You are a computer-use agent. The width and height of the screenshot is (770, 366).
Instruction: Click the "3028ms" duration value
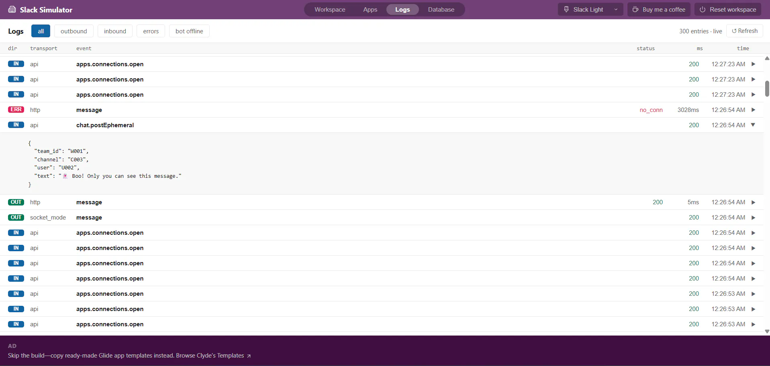tap(688, 110)
